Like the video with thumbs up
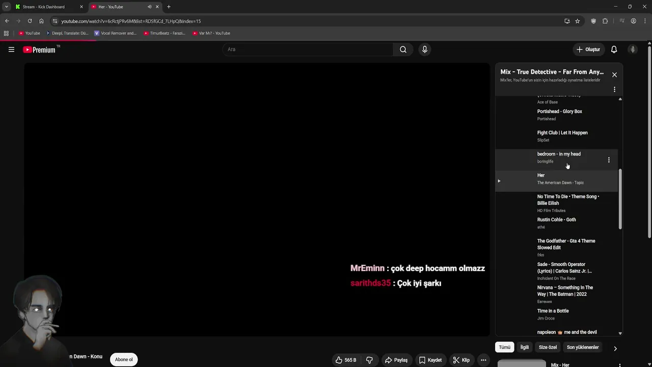The width and height of the screenshot is (652, 367). [x=346, y=360]
